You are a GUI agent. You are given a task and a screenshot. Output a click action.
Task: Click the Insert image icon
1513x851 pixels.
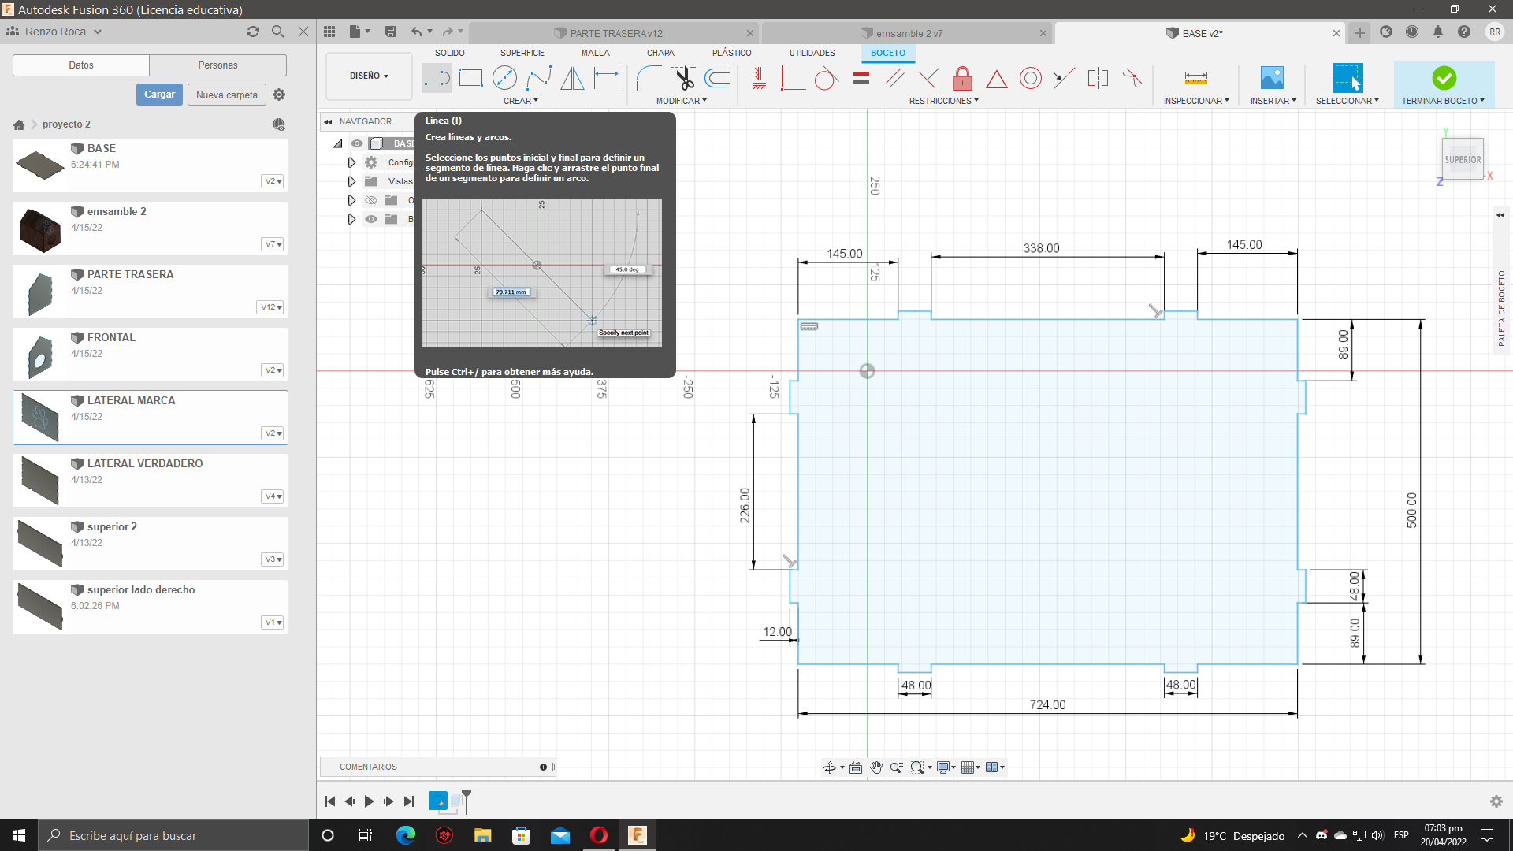coord(1272,78)
